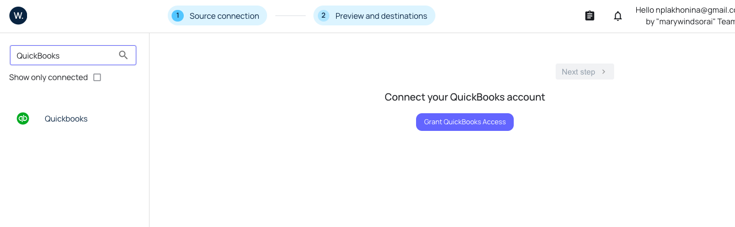The image size is (735, 227).
Task: Focus the QuickBooks search field
Action: click(73, 55)
